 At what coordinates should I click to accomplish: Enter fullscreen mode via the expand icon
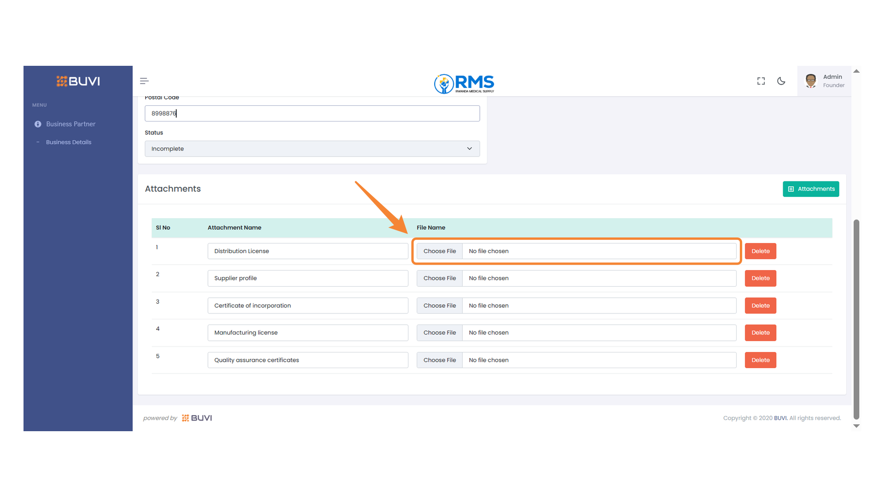click(x=761, y=81)
